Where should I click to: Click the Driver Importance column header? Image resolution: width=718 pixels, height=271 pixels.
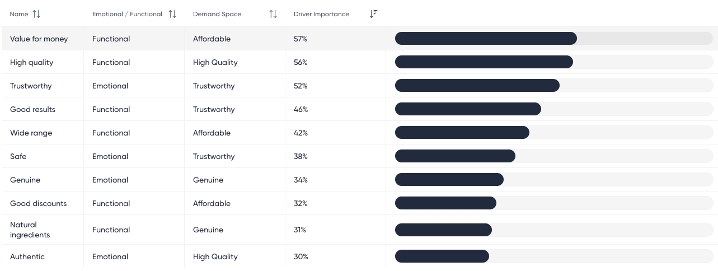tap(321, 14)
